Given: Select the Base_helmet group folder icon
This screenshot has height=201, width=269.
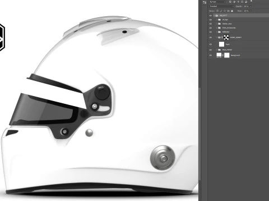Looking at the screenshot, I should point(220,50).
